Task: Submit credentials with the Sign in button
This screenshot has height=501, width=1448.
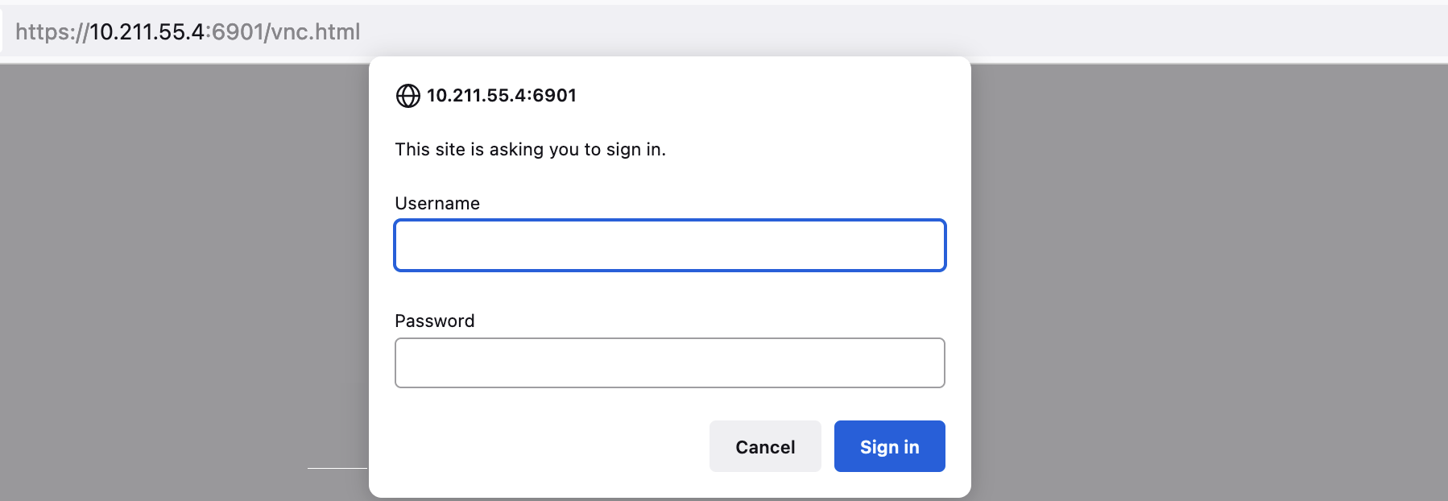Action: (889, 446)
